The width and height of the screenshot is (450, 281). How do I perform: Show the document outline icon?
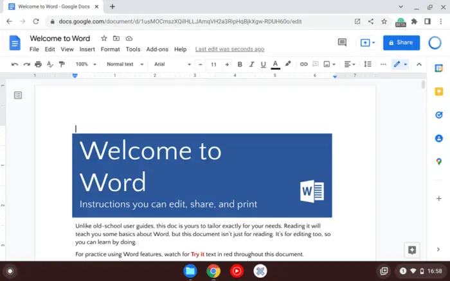point(18,95)
